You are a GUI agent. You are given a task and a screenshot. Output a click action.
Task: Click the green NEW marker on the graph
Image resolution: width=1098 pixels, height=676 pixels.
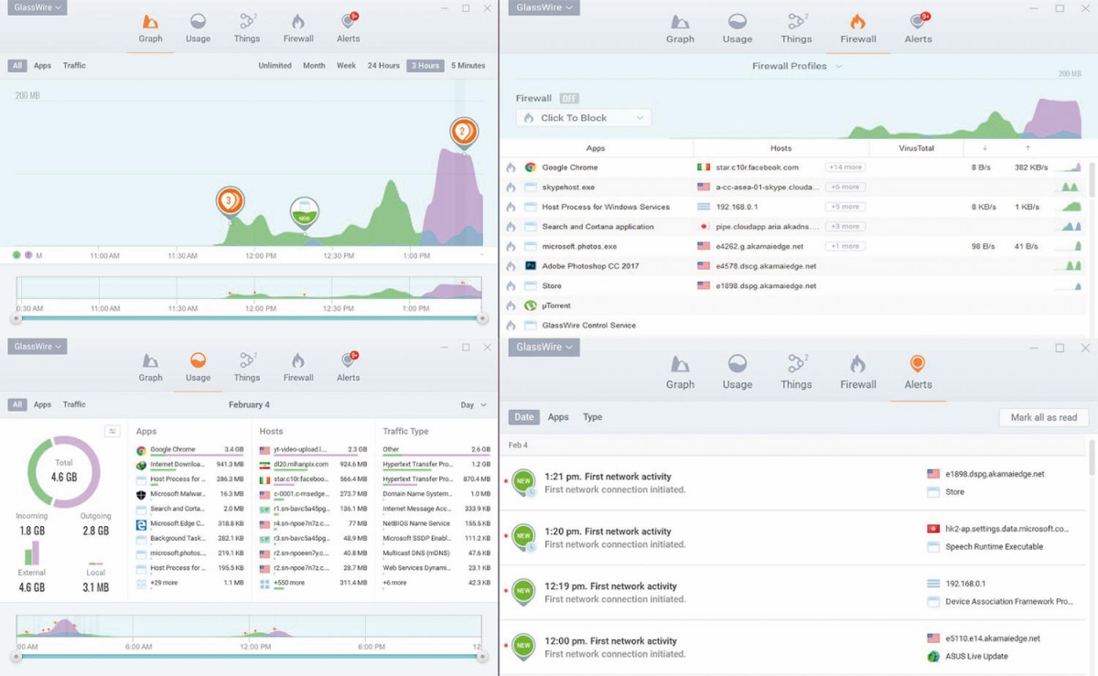pos(305,213)
